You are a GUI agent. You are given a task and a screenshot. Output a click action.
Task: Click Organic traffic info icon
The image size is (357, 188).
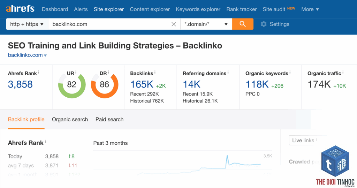pos(343,72)
